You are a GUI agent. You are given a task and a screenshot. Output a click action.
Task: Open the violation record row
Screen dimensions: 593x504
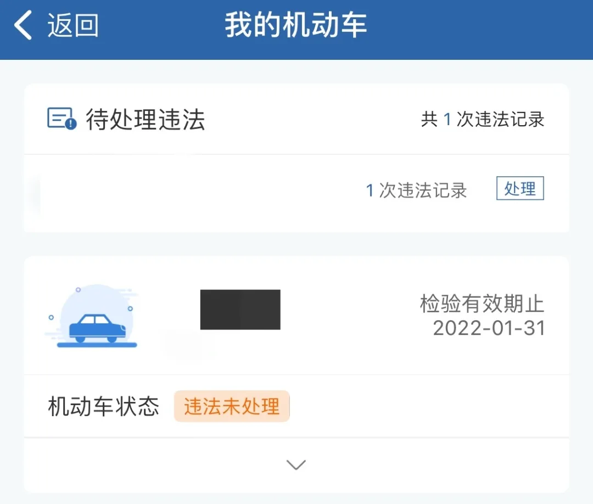pyautogui.click(x=296, y=193)
